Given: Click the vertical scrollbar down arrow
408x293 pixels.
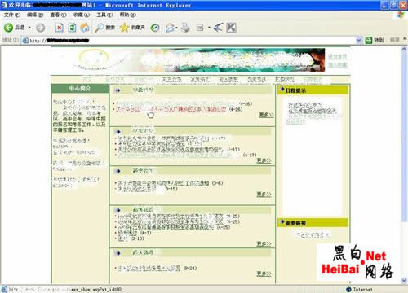Looking at the screenshot, I should [404, 280].
